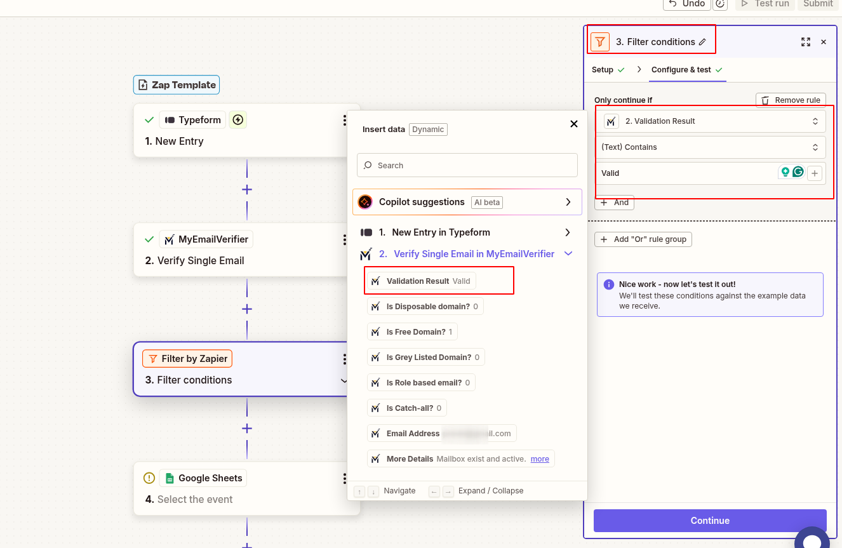842x548 pixels.
Task: Collapse the 'Verify Single Email in MyEmailVerifier' section
Action: pyautogui.click(x=568, y=253)
